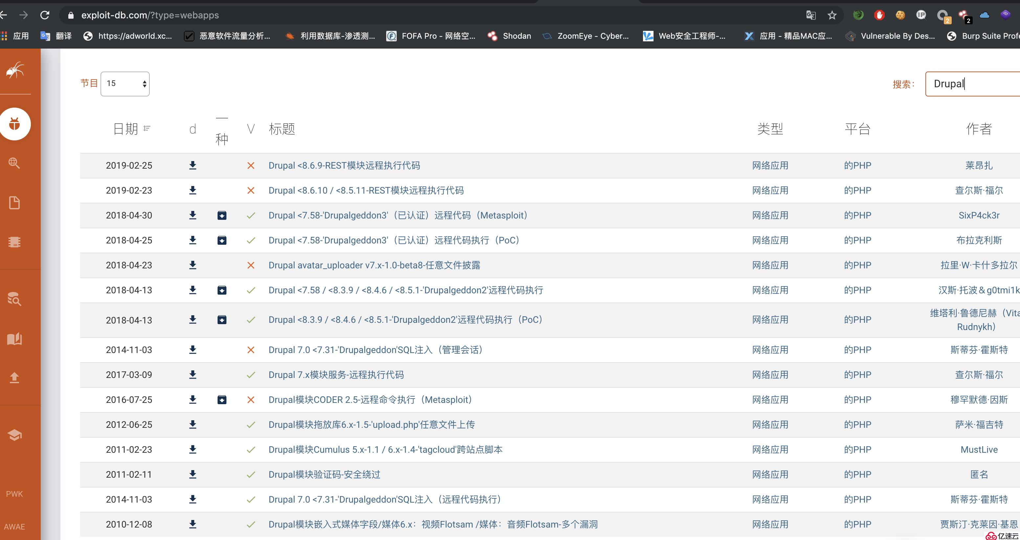Viewport: 1020px width, 540px height.
Task: Click the verified check on 2018-04-30 row
Action: click(x=251, y=215)
